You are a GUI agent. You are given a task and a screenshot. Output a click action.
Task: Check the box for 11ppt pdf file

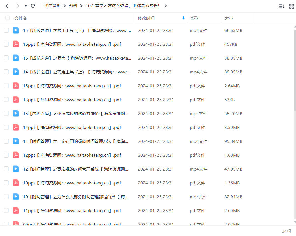click(6, 210)
